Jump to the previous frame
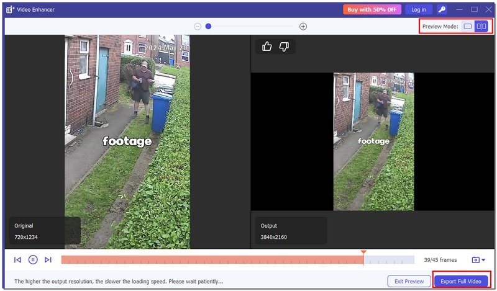The image size is (497, 291). click(x=17, y=260)
